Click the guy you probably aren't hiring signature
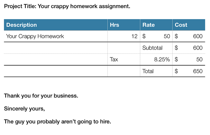 57,122
